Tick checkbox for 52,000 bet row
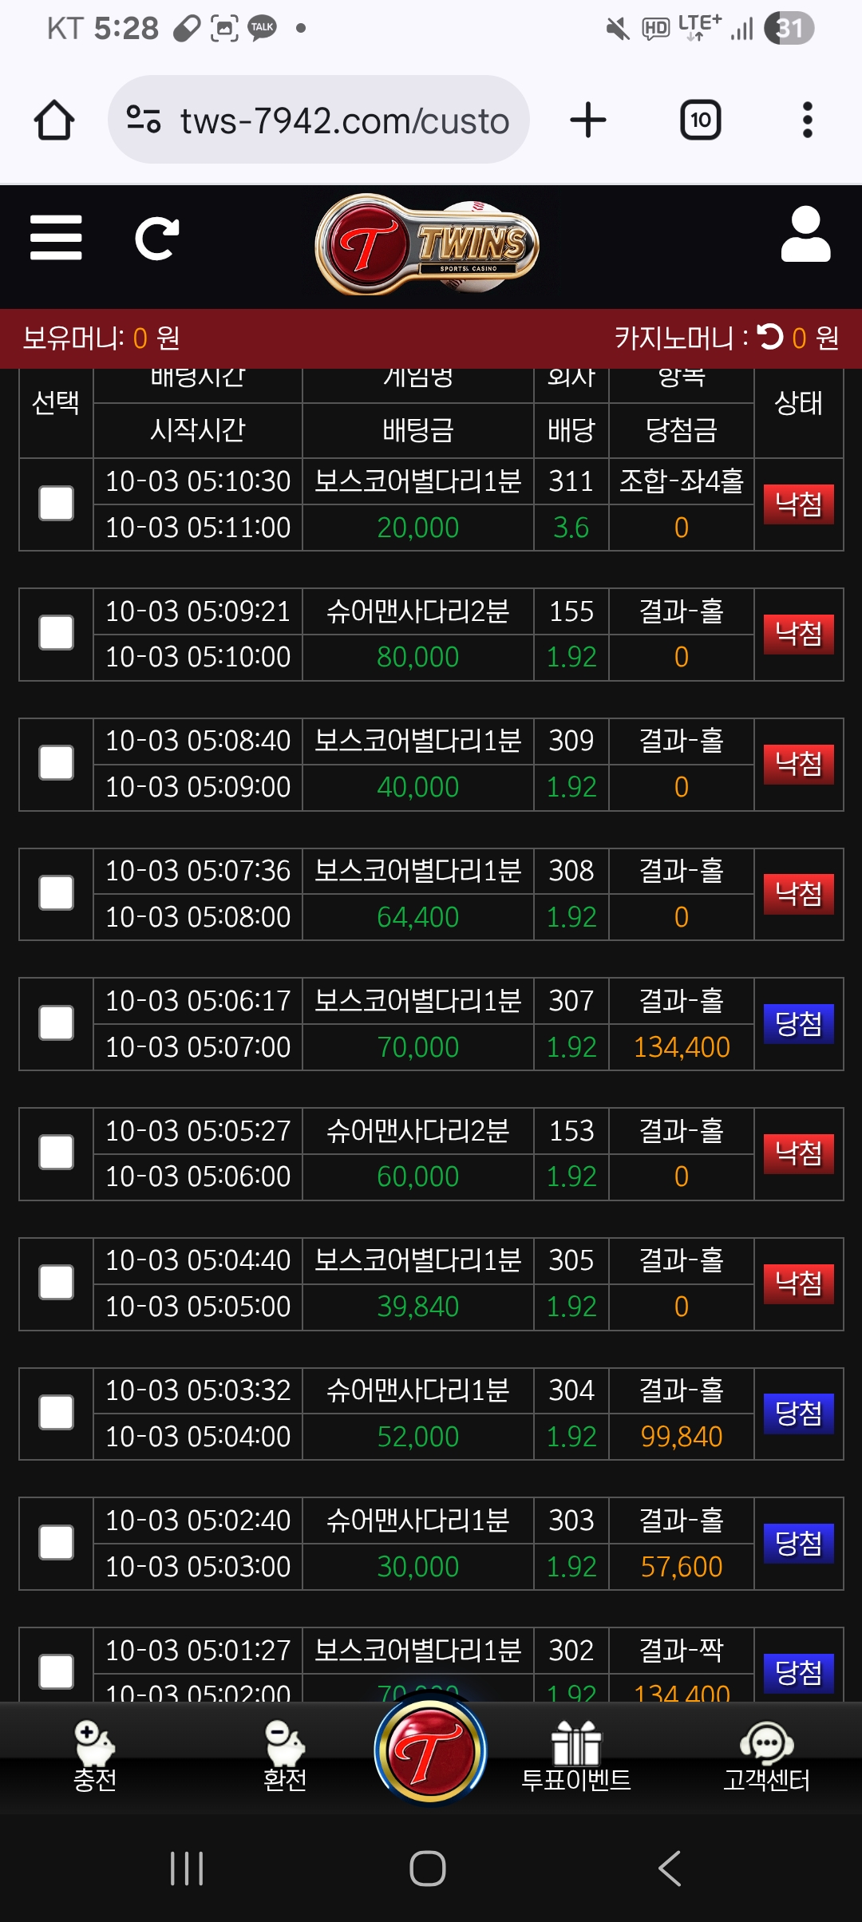 click(57, 1413)
